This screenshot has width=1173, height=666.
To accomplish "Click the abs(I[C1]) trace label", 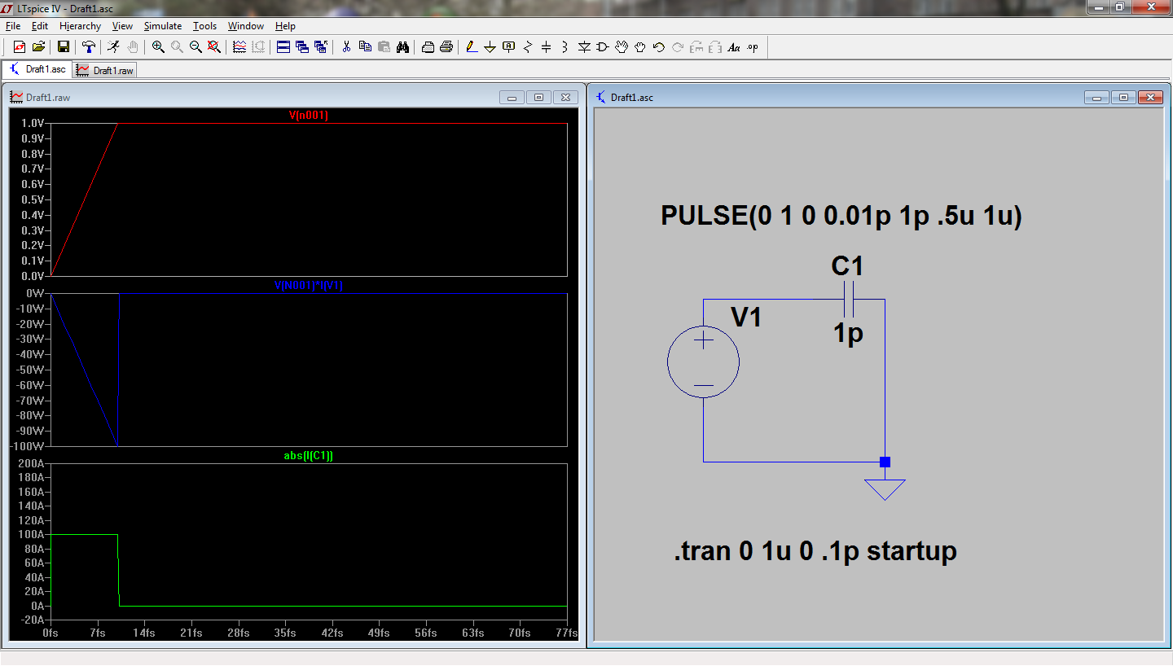I will 309,456.
